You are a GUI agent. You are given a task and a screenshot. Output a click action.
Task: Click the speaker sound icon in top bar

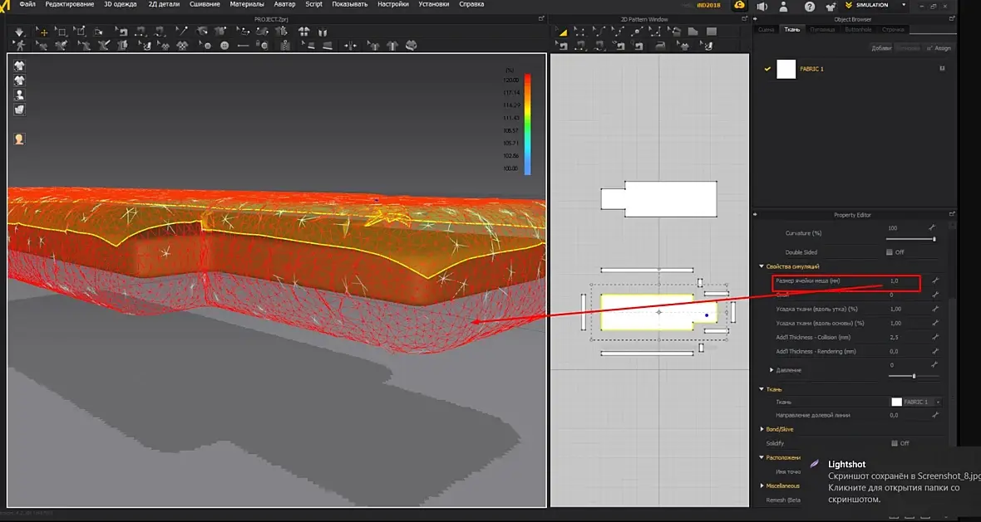coord(762,6)
